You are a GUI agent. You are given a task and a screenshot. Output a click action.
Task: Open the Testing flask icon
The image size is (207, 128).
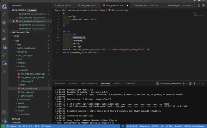4,71
